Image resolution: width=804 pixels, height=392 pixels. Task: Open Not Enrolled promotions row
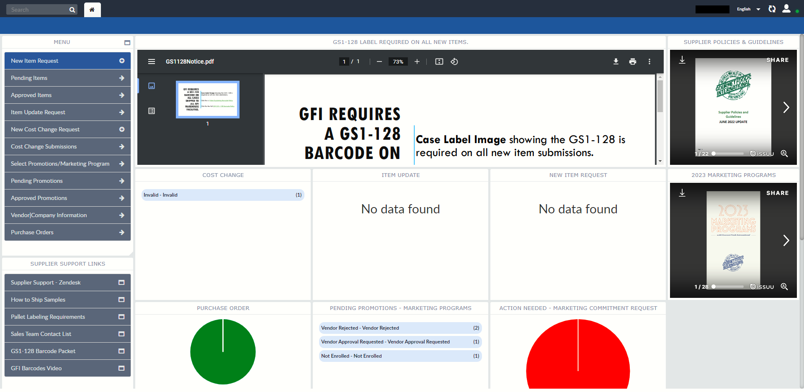(400, 356)
